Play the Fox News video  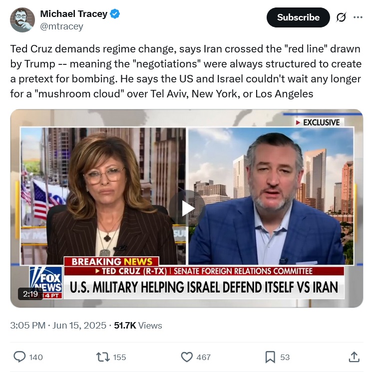(187, 208)
